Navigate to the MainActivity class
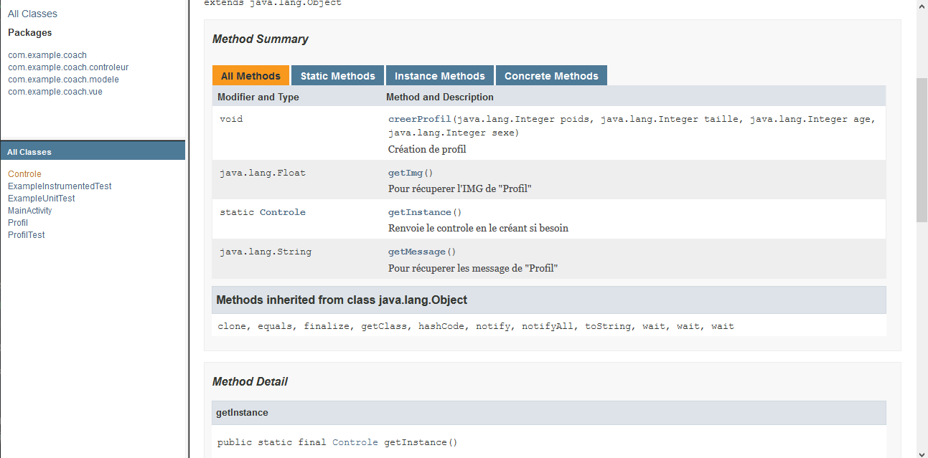 click(x=30, y=211)
